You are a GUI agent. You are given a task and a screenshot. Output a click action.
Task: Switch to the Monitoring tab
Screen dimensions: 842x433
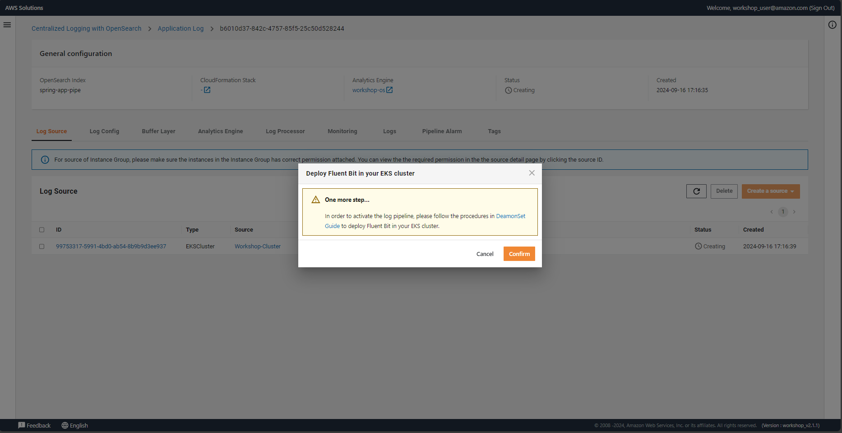pos(342,131)
